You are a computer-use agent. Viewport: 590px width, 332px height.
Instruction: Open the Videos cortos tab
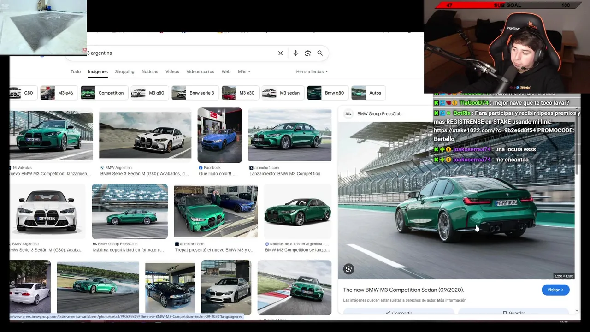coord(200,71)
